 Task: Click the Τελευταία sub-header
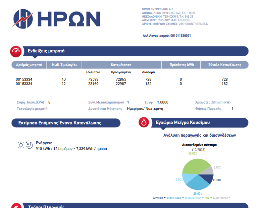point(93,72)
